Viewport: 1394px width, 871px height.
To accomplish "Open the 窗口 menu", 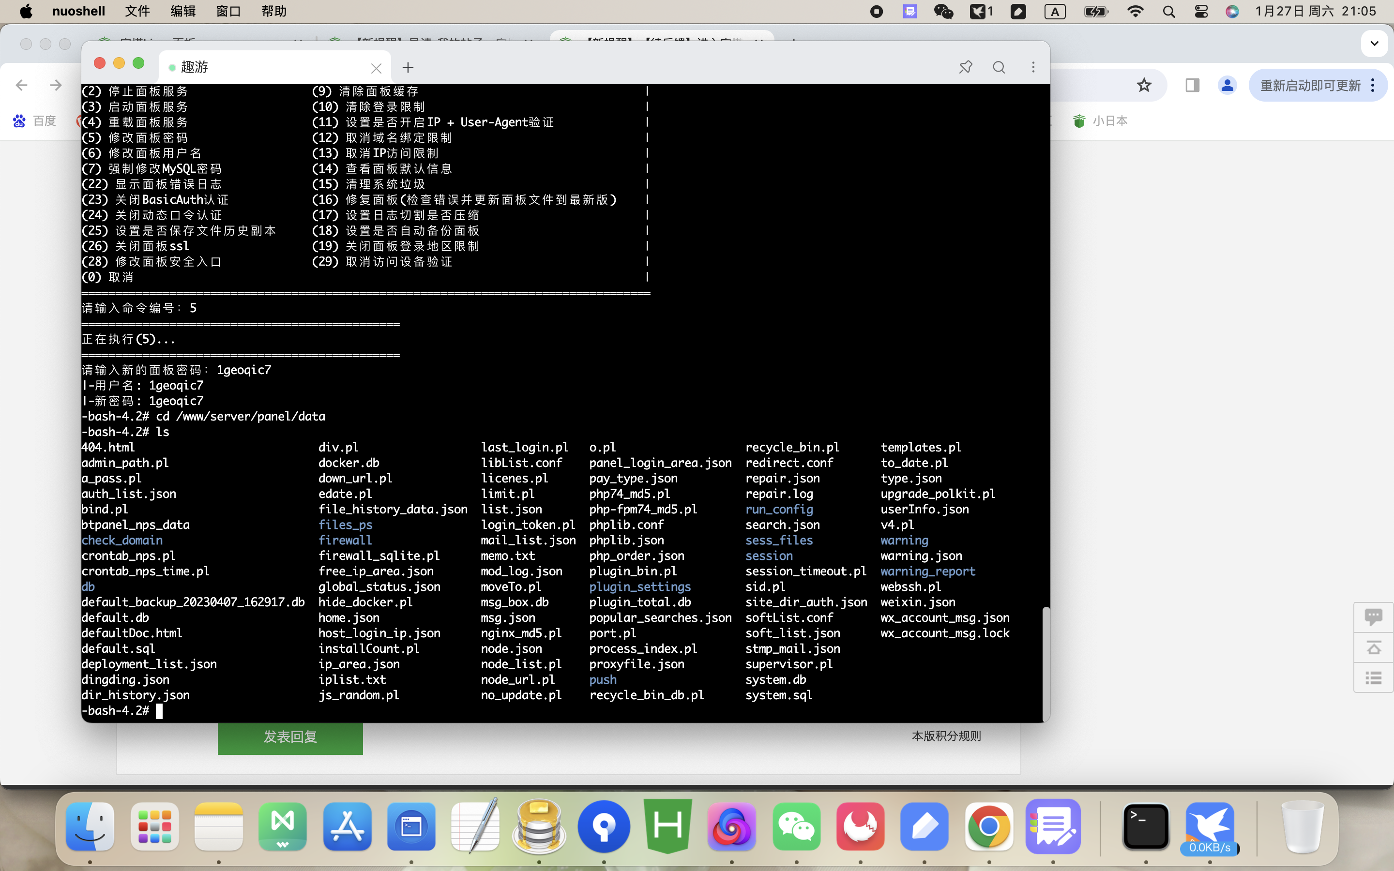I will [228, 11].
